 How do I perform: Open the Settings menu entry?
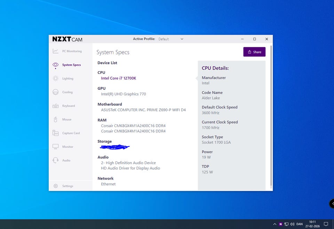coord(67,186)
